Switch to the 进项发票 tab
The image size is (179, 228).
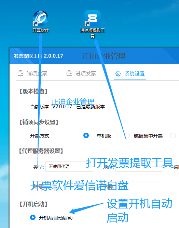(x=81, y=73)
